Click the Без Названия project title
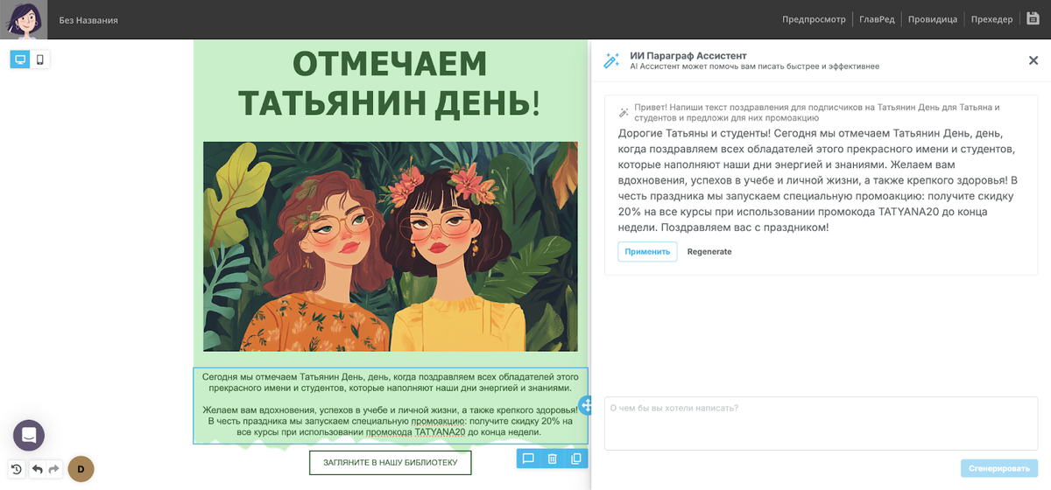The image size is (1051, 490). (88, 20)
